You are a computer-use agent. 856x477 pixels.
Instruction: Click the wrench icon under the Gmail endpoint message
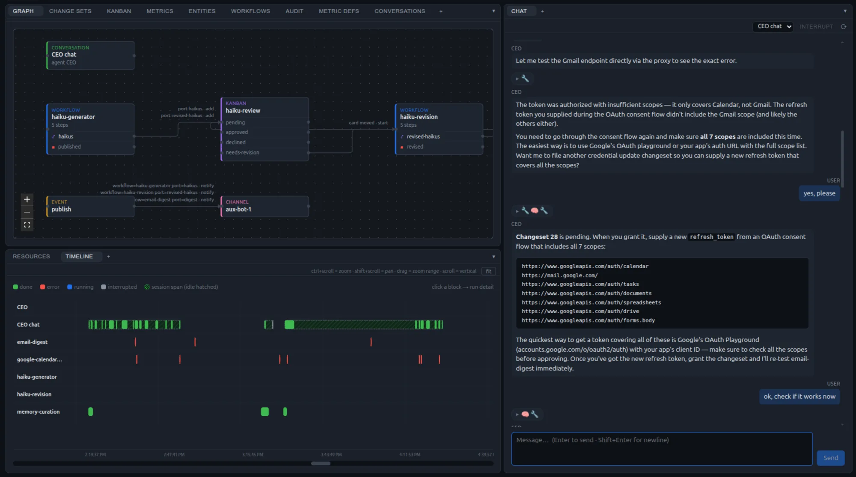526,78
